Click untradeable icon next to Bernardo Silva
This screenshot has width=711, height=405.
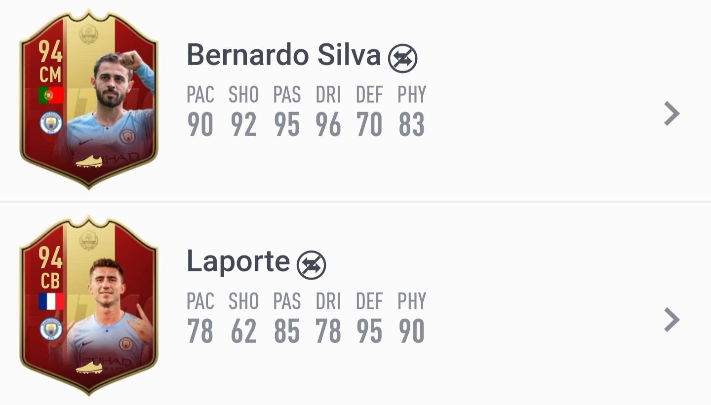coord(402,58)
